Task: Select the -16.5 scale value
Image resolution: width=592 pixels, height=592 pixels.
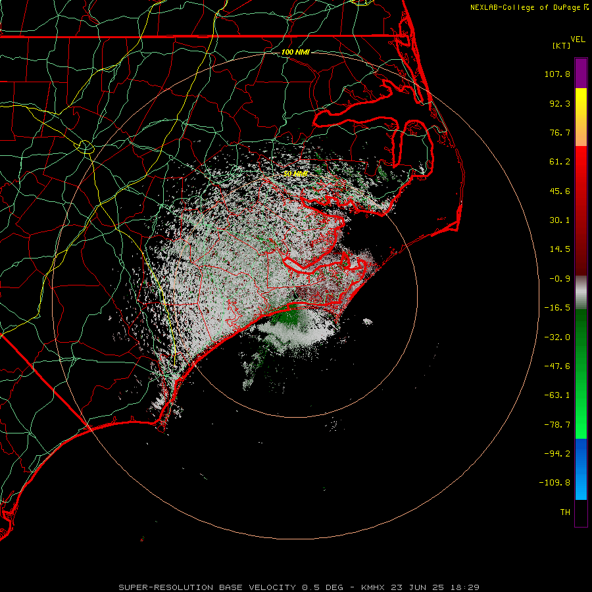Action: [557, 308]
